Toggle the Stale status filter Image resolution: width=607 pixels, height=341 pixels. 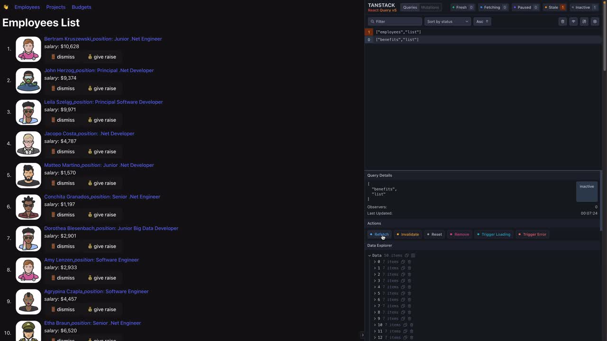pyautogui.click(x=554, y=7)
